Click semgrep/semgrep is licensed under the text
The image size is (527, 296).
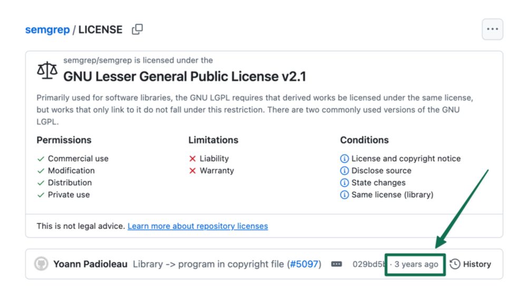click(138, 60)
